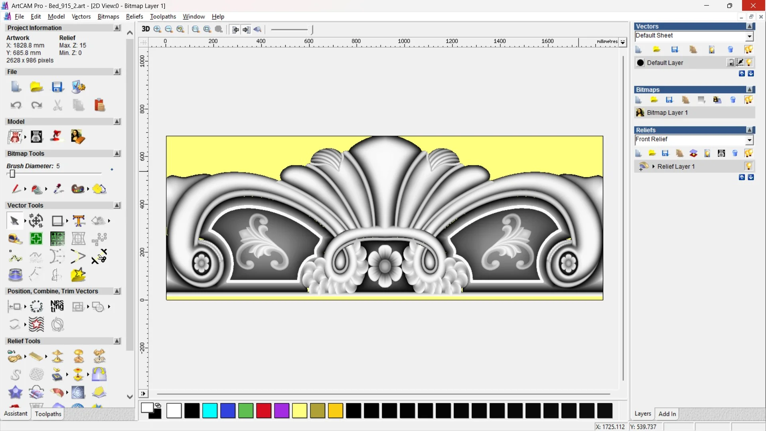766x431 pixels.
Task: Pick the red color swatch
Action: tap(263, 411)
